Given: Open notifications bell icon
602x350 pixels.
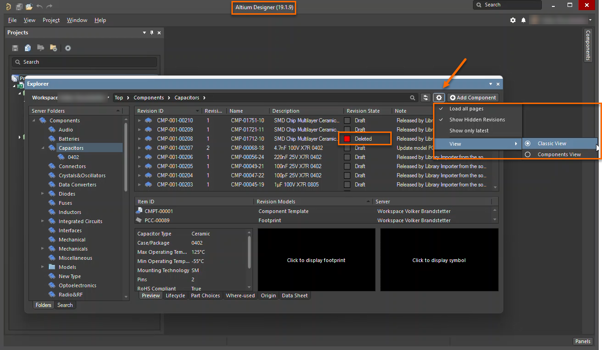Looking at the screenshot, I should pos(523,20).
